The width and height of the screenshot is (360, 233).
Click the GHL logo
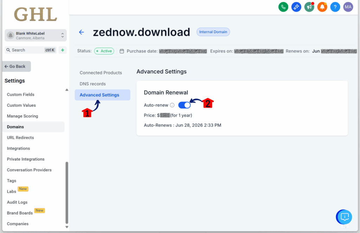coord(36,14)
